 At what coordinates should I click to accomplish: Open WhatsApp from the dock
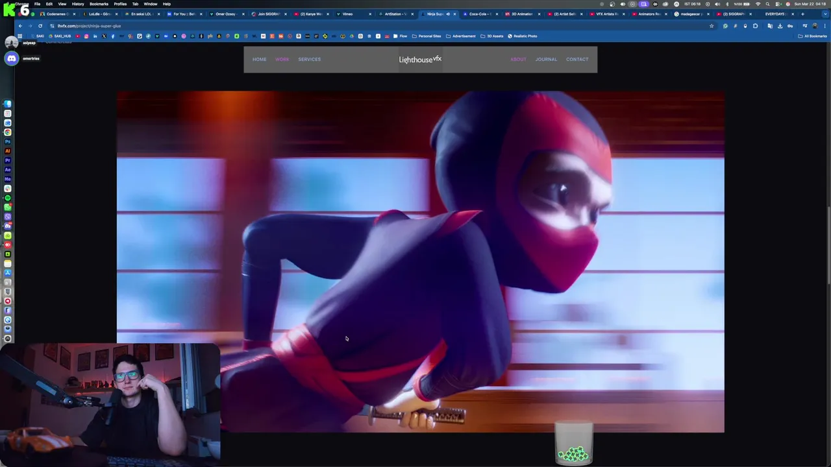(8, 207)
